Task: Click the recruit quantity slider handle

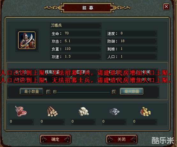Action: click(x=55, y=92)
